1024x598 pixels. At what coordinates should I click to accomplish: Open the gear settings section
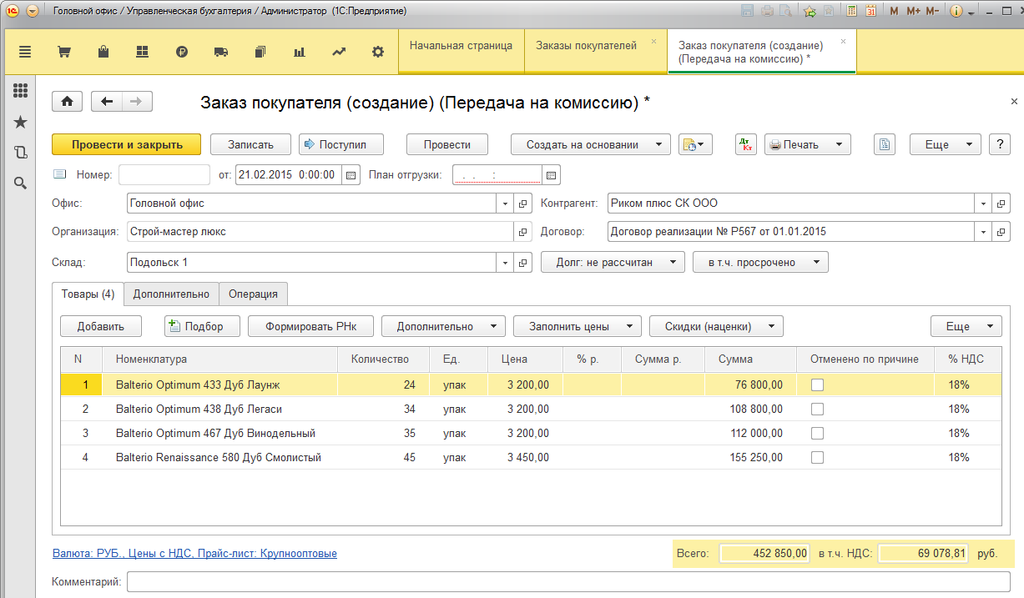(x=378, y=52)
